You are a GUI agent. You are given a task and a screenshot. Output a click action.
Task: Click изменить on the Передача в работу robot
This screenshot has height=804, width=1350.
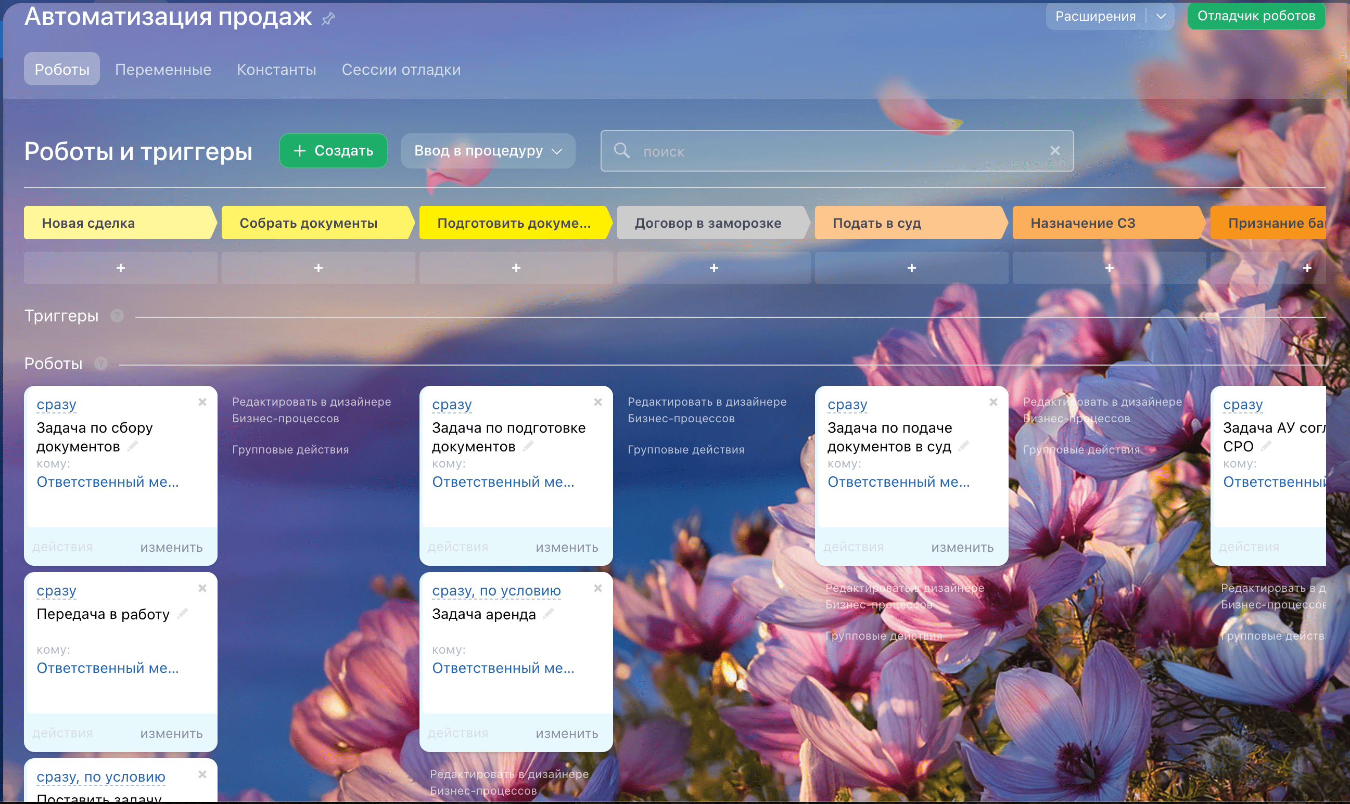pyautogui.click(x=171, y=733)
